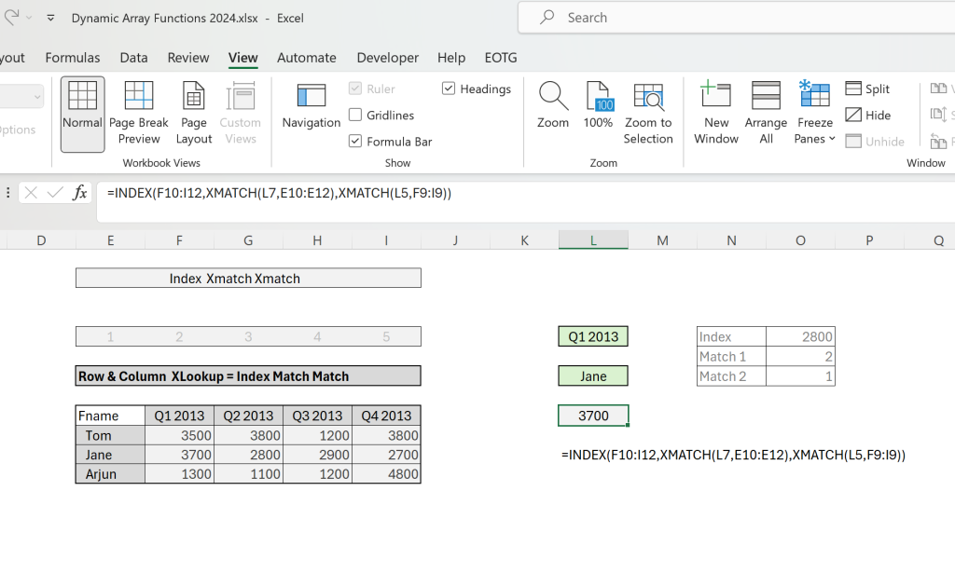The height and width of the screenshot is (573, 955).
Task: Select Q2 2013 column header cell
Action: coord(248,416)
